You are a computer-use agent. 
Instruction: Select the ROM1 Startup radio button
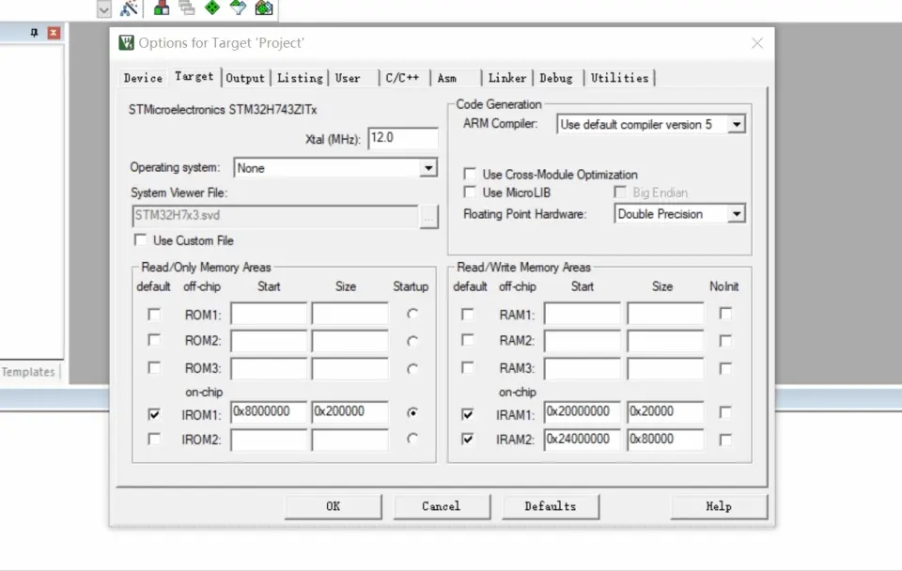[x=412, y=314]
